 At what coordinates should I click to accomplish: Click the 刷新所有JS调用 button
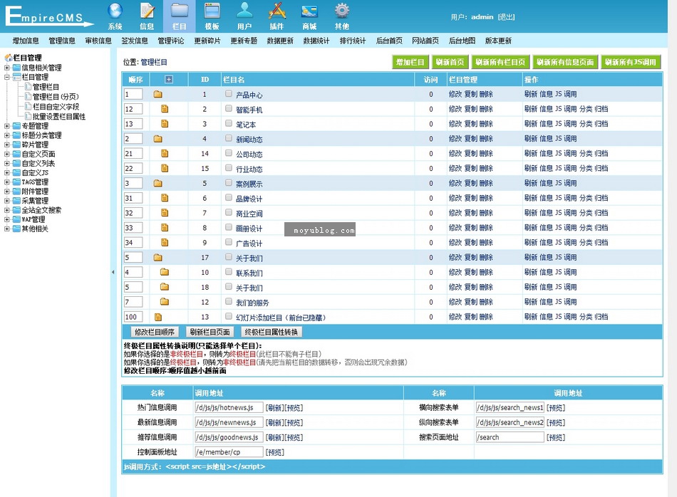[631, 62]
